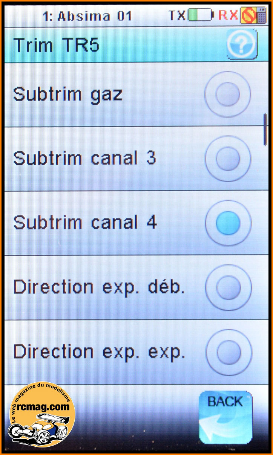The width and height of the screenshot is (273, 455).
Task: Select the Subtrim gaz radio button
Action: [228, 94]
